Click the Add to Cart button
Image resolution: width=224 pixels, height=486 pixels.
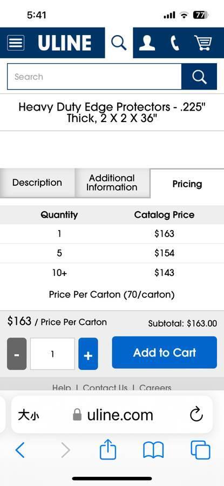pos(165,353)
